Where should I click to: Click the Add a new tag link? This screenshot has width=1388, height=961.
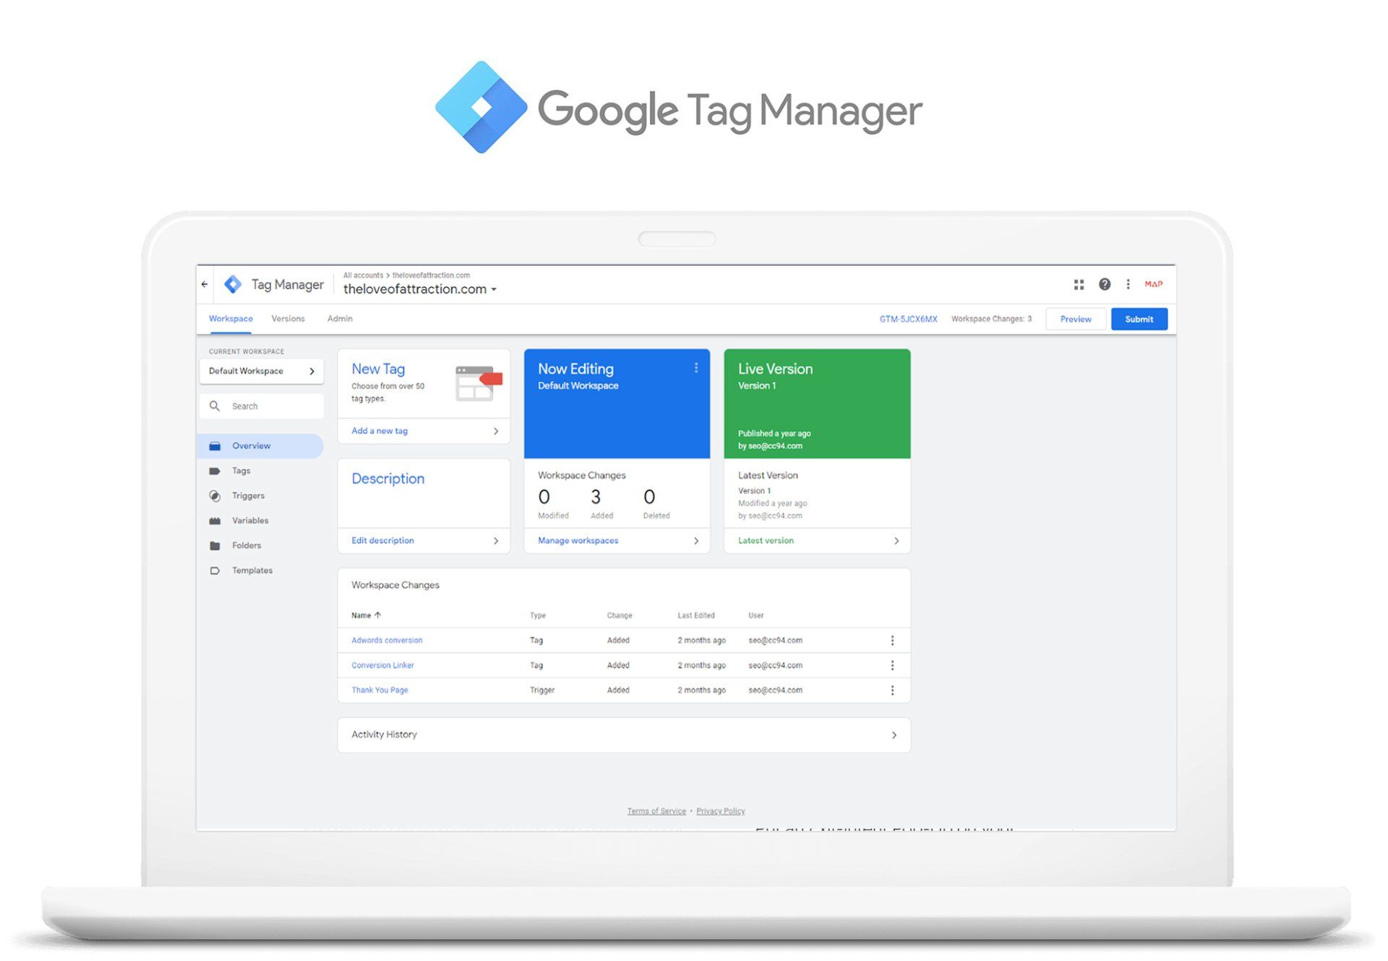pos(380,431)
